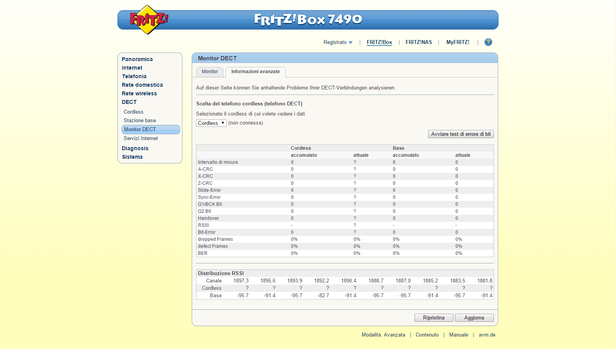
Task: Click the FRITZ! logo icon
Action: tap(148, 19)
